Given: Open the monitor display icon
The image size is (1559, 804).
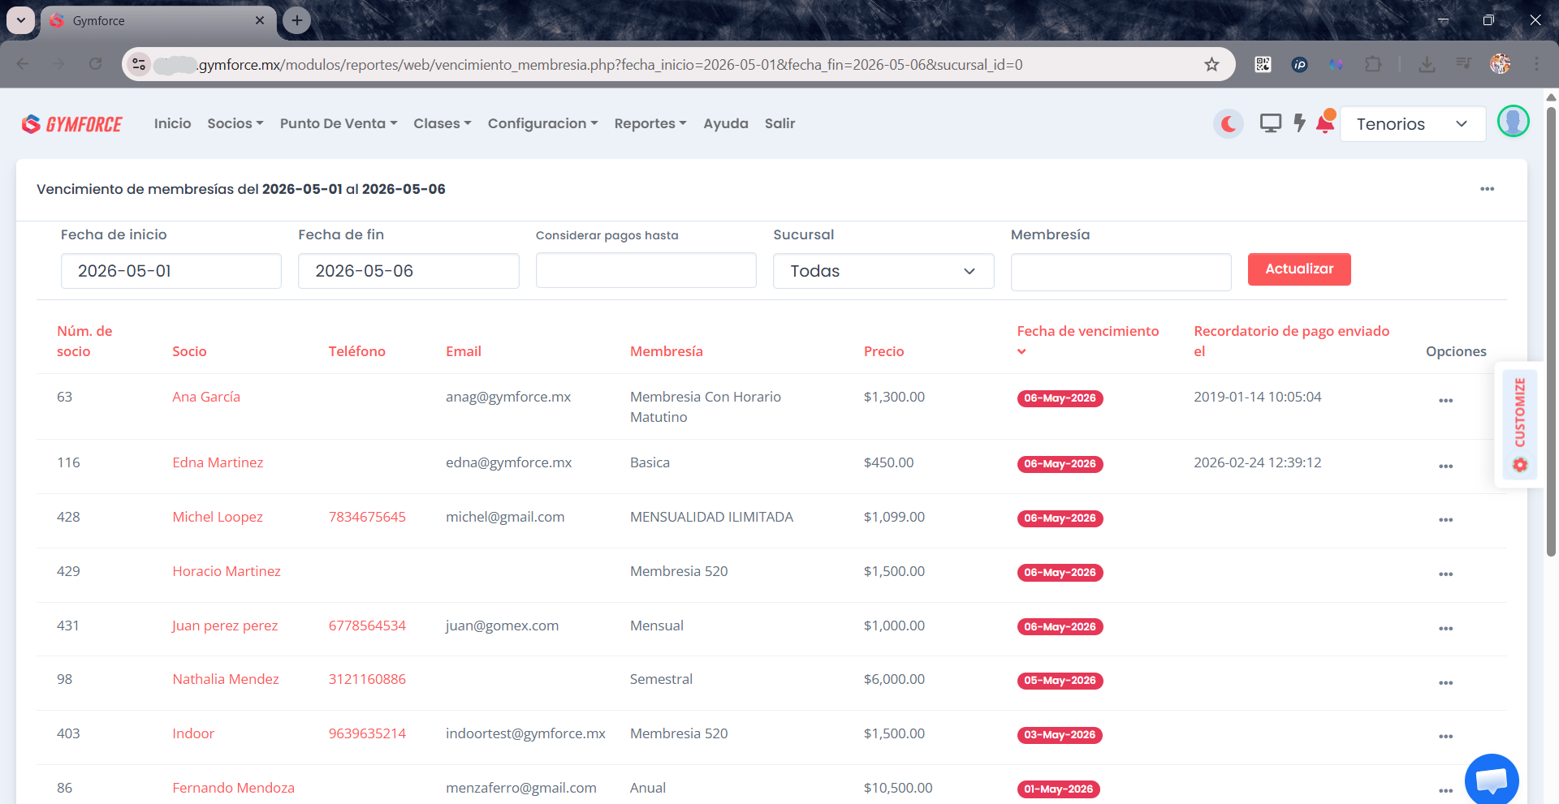Looking at the screenshot, I should (1270, 123).
